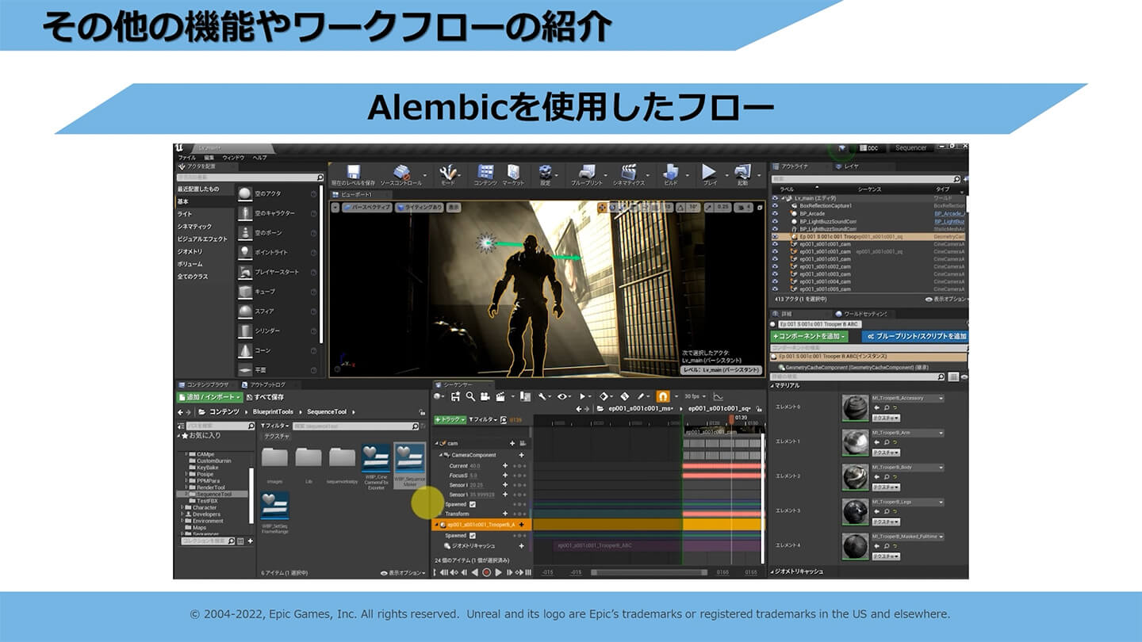
Task: Click the Add Blueprint/Script blue button
Action: coord(914,336)
